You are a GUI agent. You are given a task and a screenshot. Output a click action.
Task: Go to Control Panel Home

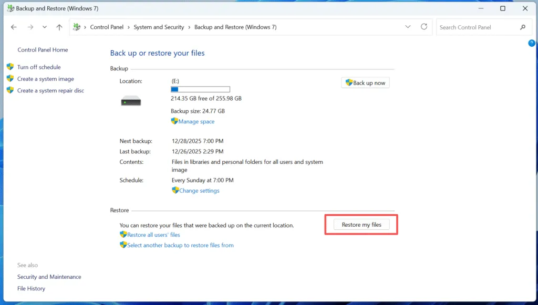tap(43, 49)
